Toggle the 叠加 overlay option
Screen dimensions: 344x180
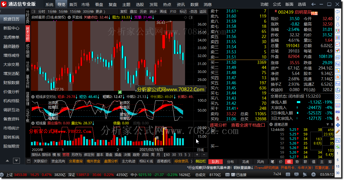[133, 11]
